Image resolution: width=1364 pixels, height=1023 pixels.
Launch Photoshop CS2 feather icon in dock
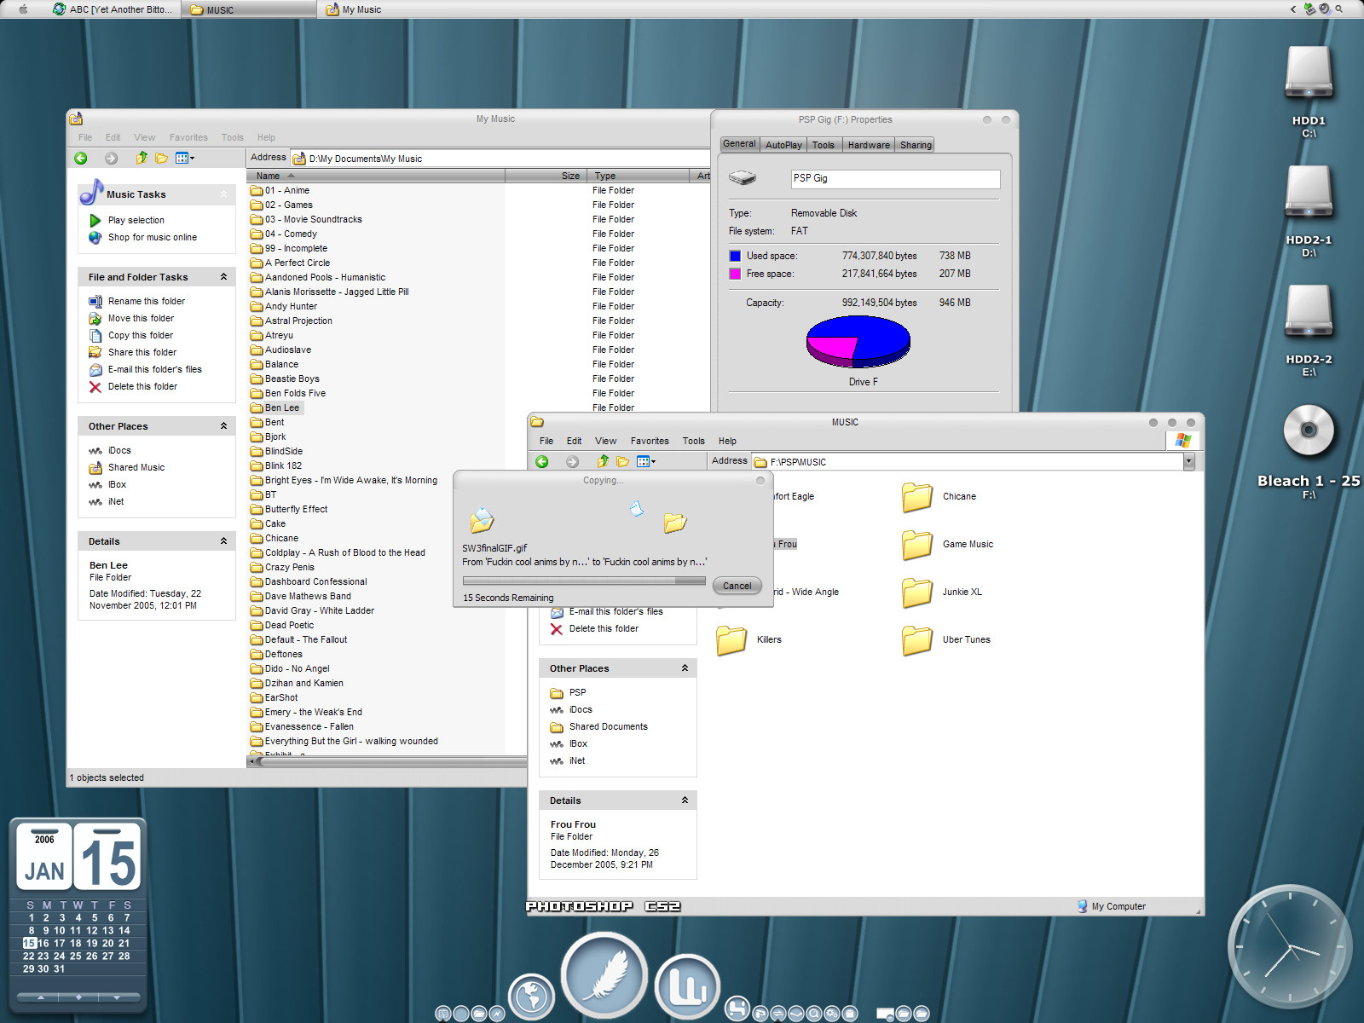(x=604, y=974)
